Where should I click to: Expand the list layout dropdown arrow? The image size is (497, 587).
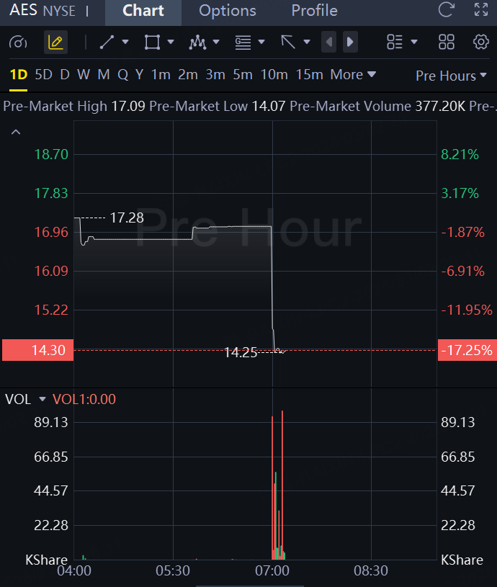[x=414, y=42]
